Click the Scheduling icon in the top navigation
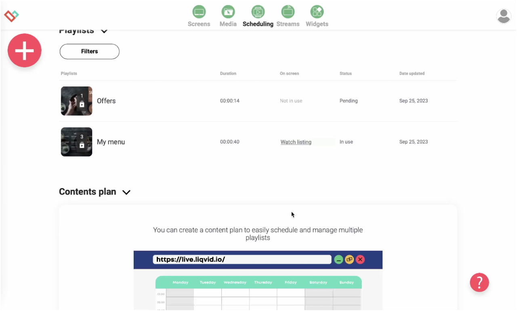The height and width of the screenshot is (311, 517). pyautogui.click(x=258, y=12)
